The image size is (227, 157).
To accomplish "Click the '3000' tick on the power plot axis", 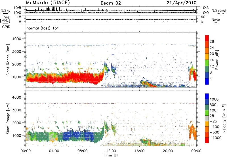I will tap(17, 52).
